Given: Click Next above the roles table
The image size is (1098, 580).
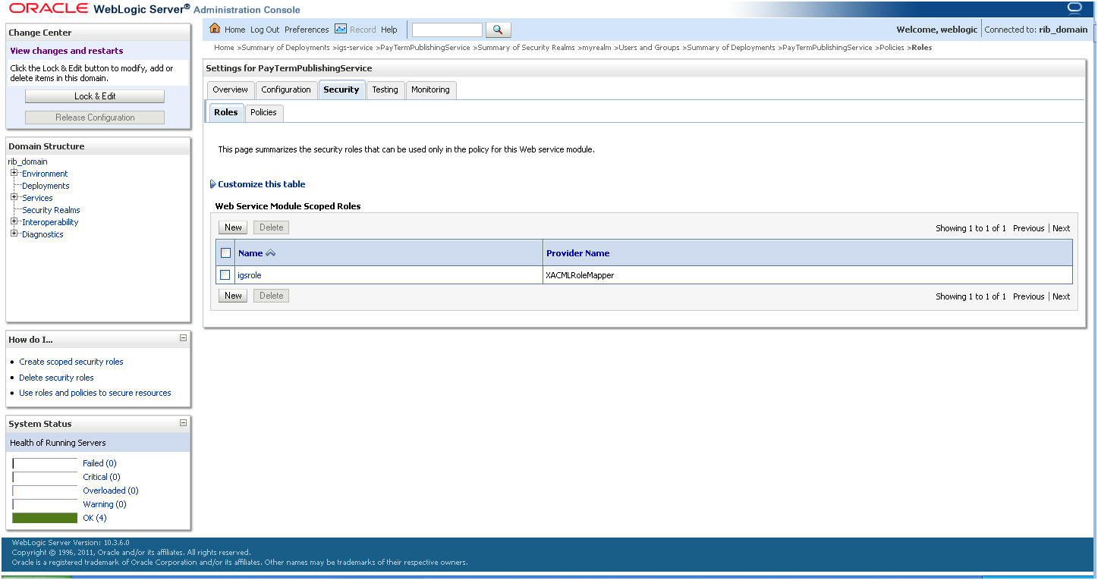Looking at the screenshot, I should (1062, 228).
